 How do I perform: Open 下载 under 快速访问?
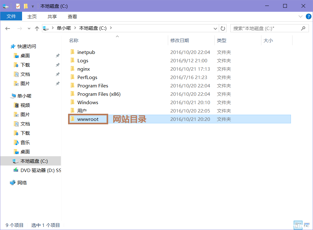25,65
